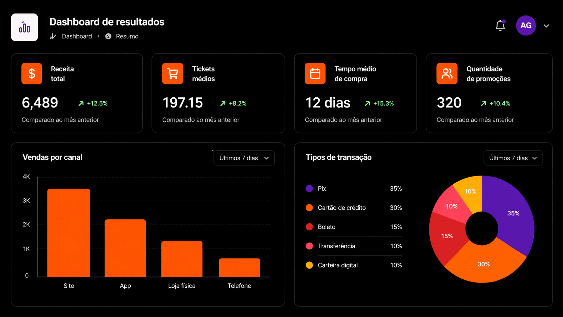
Task: Click the bar chart logo in the top-left corner
Action: point(24,27)
